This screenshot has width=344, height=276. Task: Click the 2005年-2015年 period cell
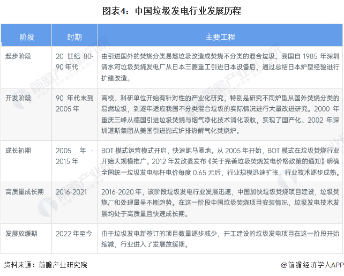pyautogui.click(x=74, y=155)
